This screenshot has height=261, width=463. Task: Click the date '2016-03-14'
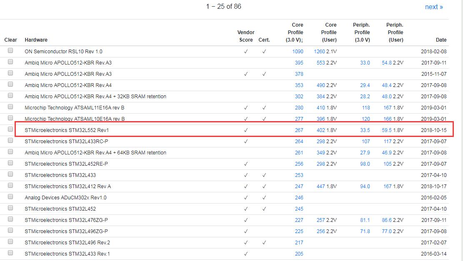pyautogui.click(x=434, y=254)
